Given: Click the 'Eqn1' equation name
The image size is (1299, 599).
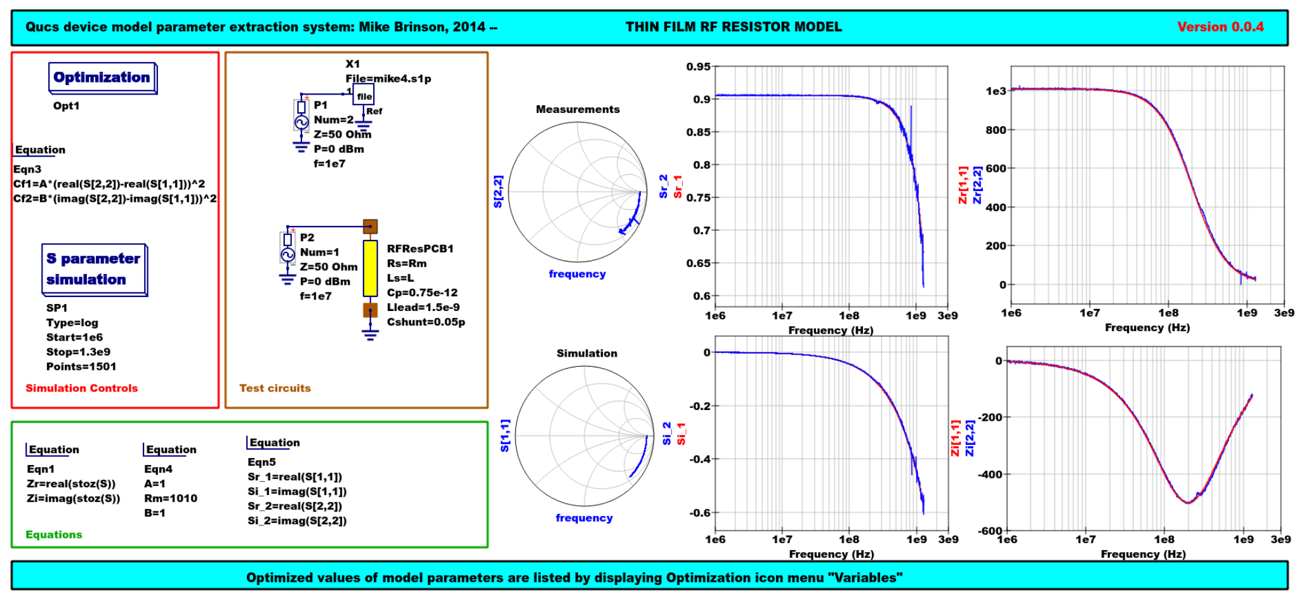Looking at the screenshot, I should (x=41, y=470).
